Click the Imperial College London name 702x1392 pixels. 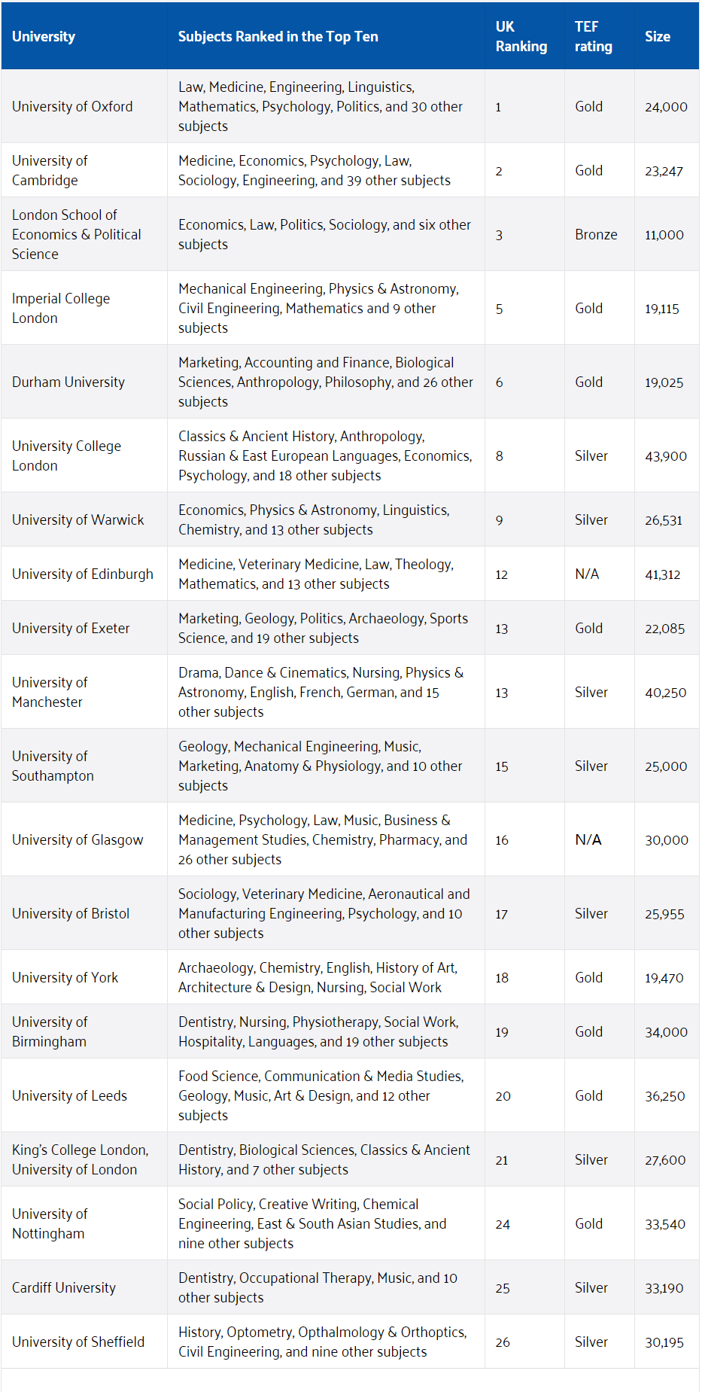tap(61, 308)
